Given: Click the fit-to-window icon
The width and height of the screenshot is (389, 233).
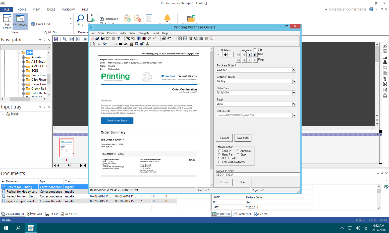Looking at the screenshot, I should (180, 38).
